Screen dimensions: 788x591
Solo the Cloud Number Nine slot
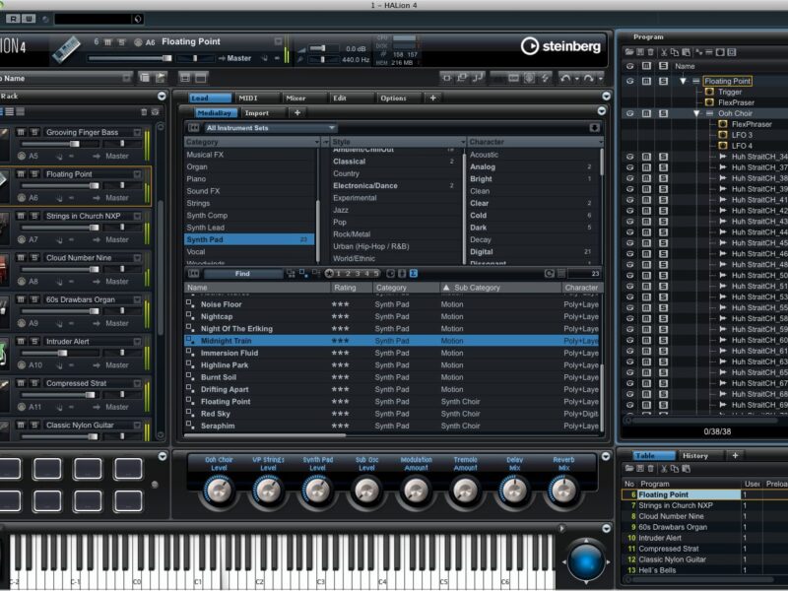click(33, 258)
